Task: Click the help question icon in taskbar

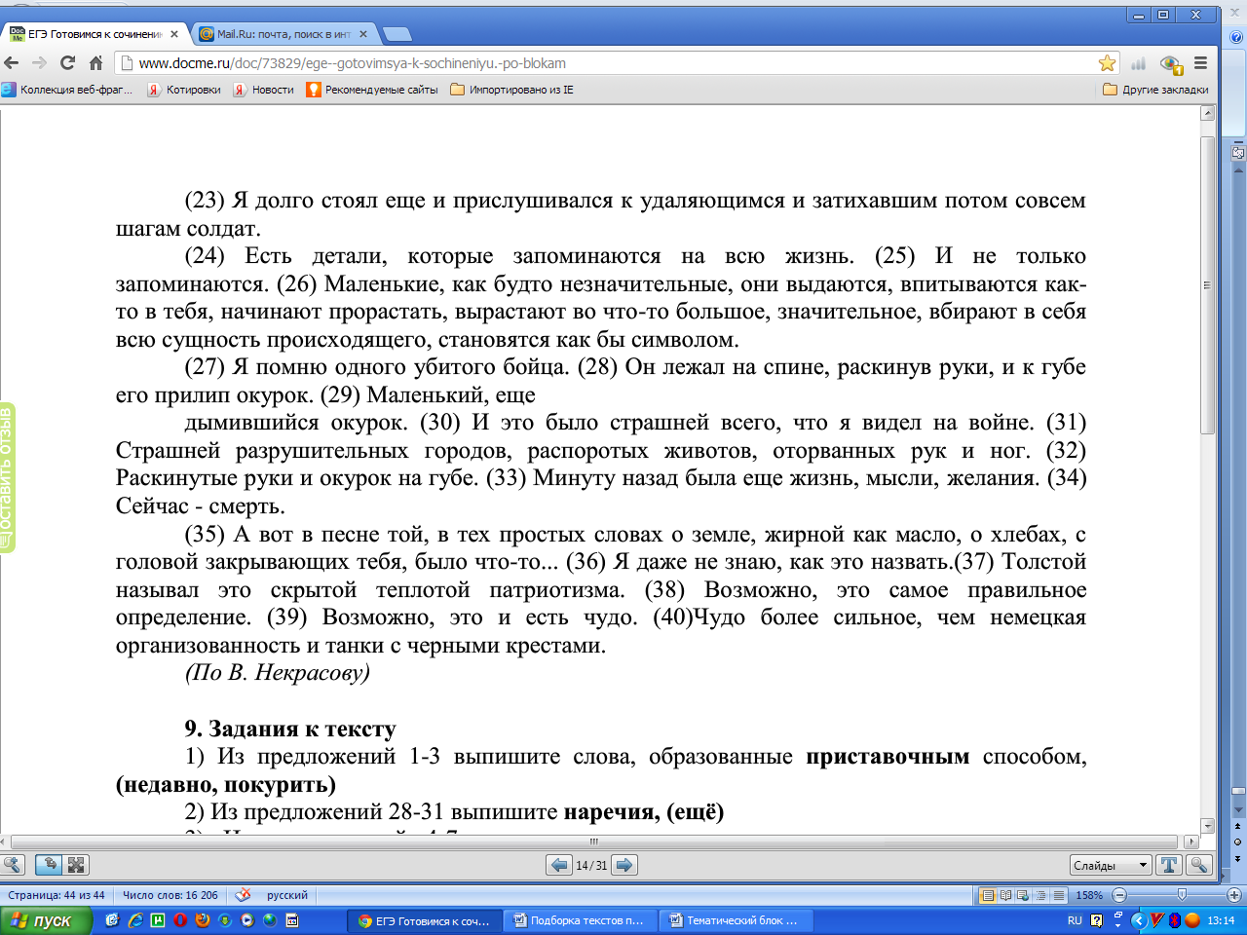Action: (1097, 920)
